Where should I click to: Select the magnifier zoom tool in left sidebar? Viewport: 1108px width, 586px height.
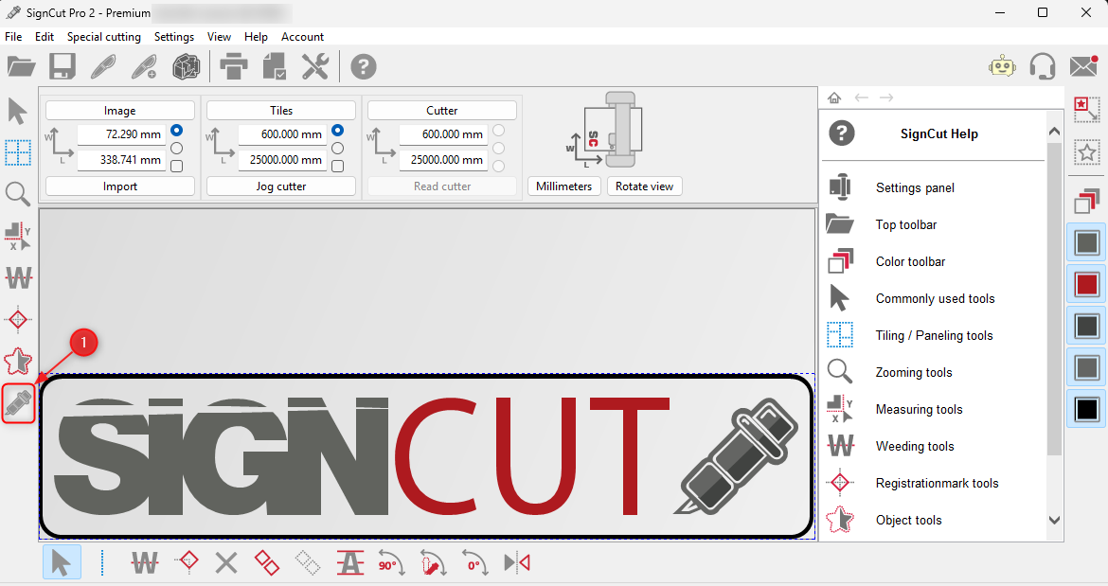click(18, 193)
